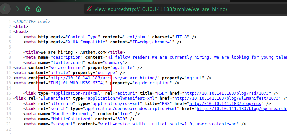This screenshot has height=134, width=287.
Task: Go back with the browser back arrow
Action: pos(5,9)
